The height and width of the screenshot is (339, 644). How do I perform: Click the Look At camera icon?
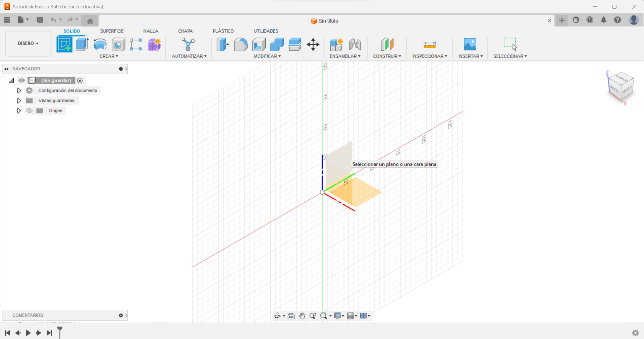[x=291, y=316]
